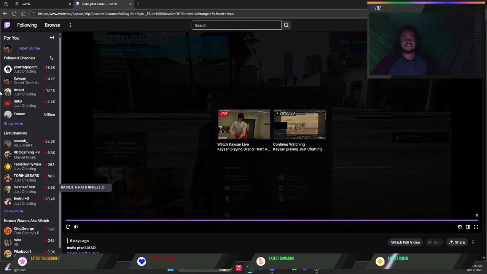The image size is (487, 274).
Task: Click the caseoh_ avatar icon
Action: tap(8, 143)
